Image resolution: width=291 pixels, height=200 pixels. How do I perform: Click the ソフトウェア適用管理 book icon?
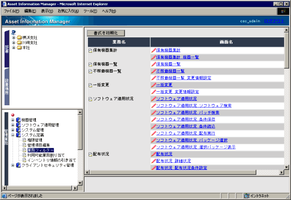pyautogui.click(x=18, y=125)
